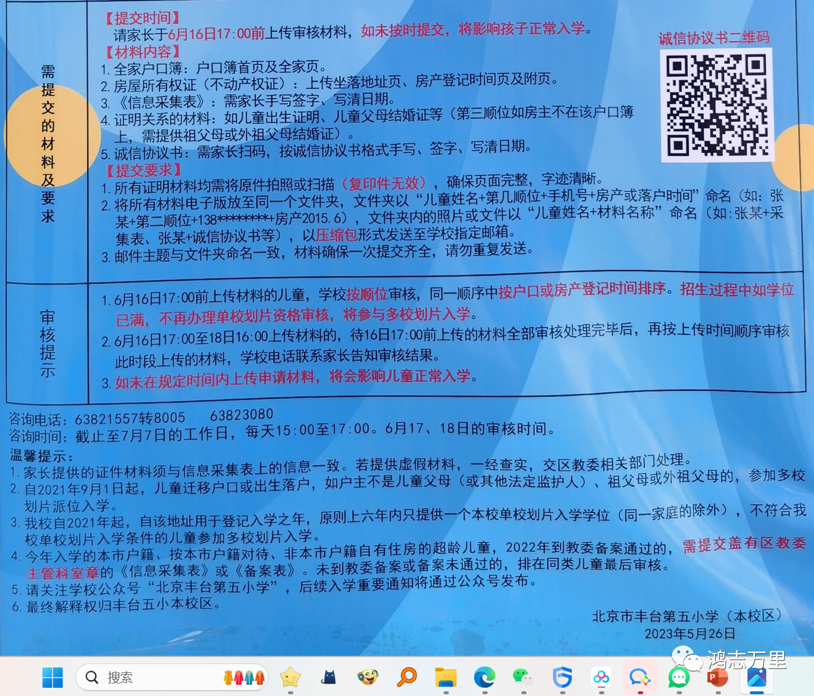Open the cartoon face with headphones app
814x696 pixels.
368,677
